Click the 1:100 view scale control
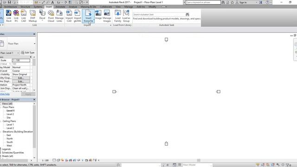Viewport: 297px width, 167px height. point(45,161)
